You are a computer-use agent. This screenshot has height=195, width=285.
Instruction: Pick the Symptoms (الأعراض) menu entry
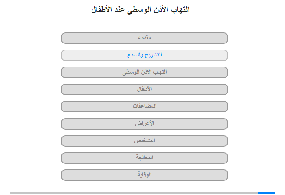(145, 124)
